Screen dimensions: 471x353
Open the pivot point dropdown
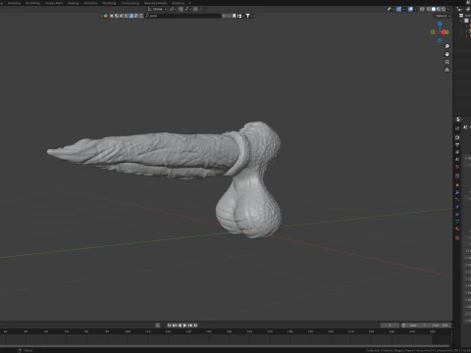[172, 9]
